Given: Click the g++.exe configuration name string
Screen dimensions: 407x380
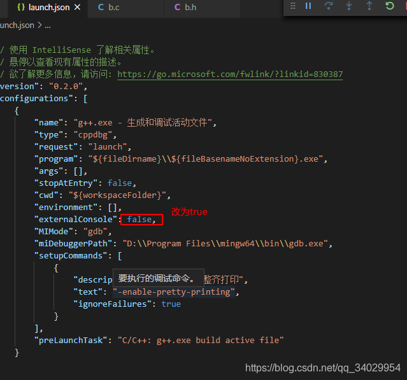Looking at the screenshot, I should (x=143, y=123).
